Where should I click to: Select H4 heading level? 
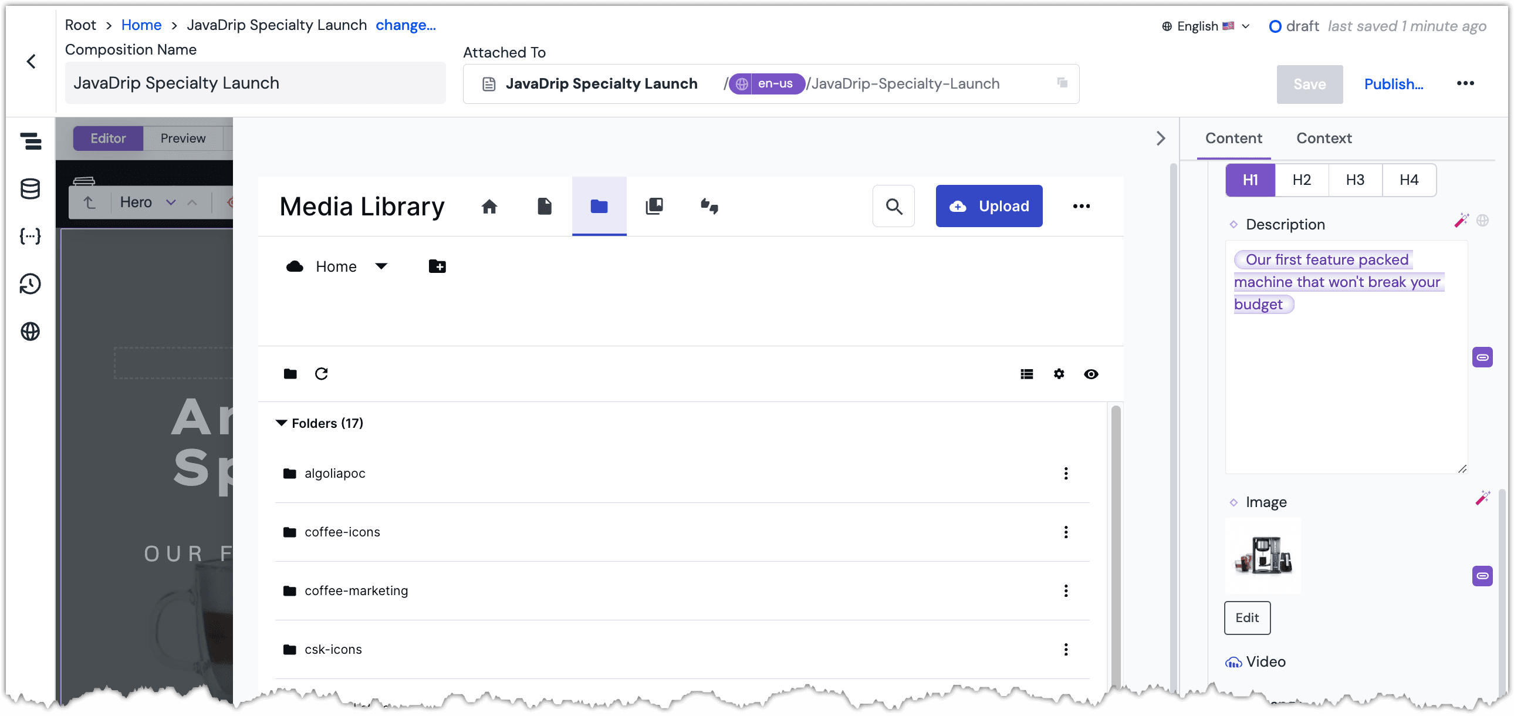click(1409, 180)
